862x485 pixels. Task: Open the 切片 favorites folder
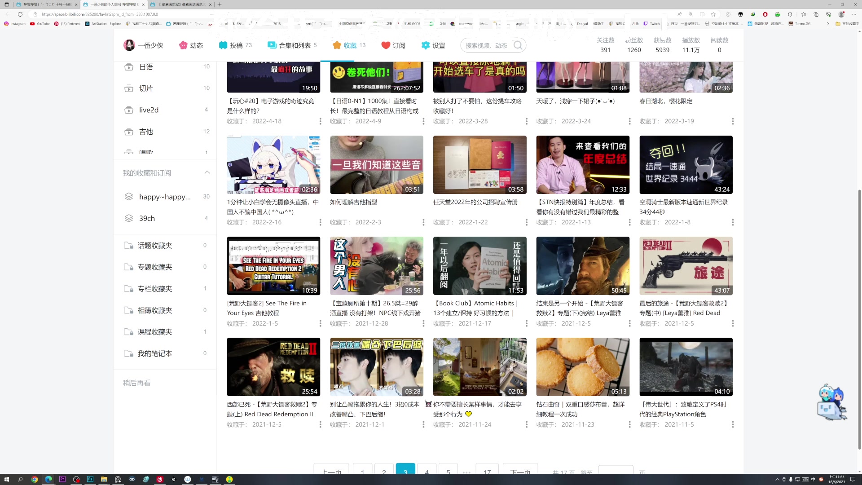165,88
